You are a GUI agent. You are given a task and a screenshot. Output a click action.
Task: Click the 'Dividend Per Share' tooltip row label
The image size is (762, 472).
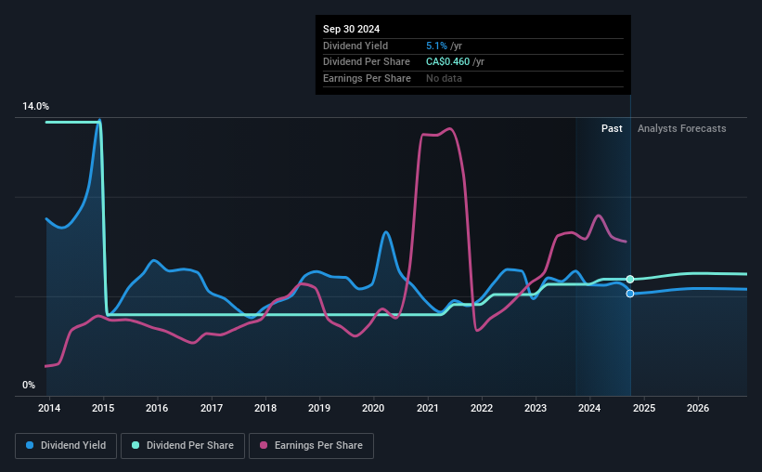367,62
